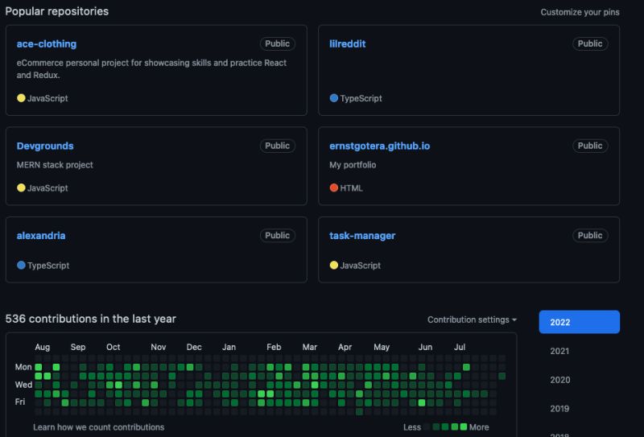Click the Aug month label in the graph

(x=43, y=347)
